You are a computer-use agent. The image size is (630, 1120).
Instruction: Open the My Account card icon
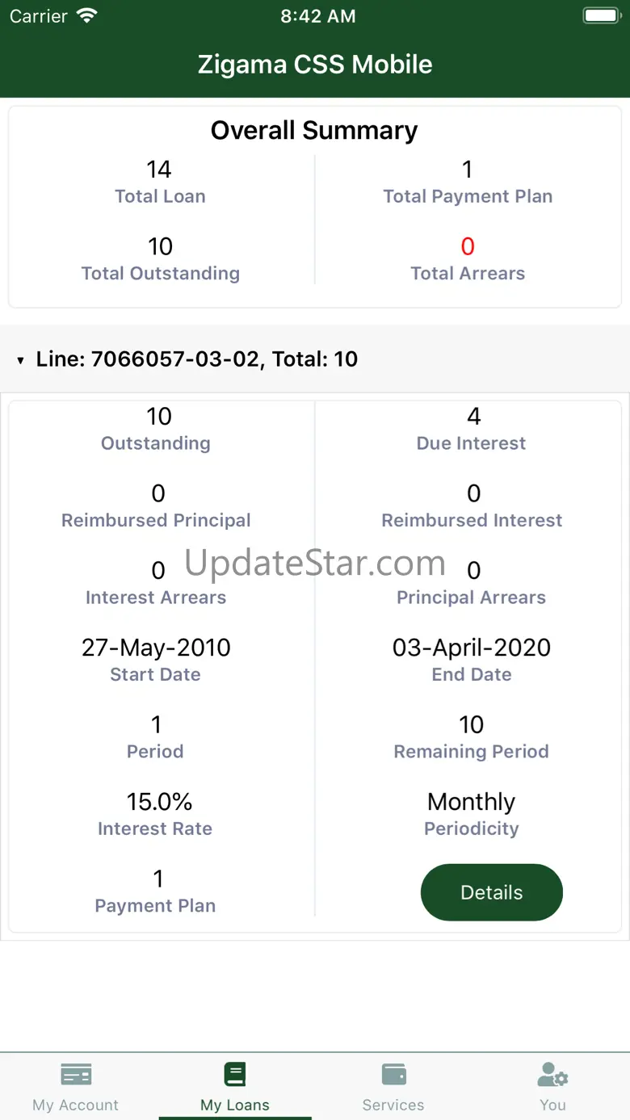pos(76,1075)
